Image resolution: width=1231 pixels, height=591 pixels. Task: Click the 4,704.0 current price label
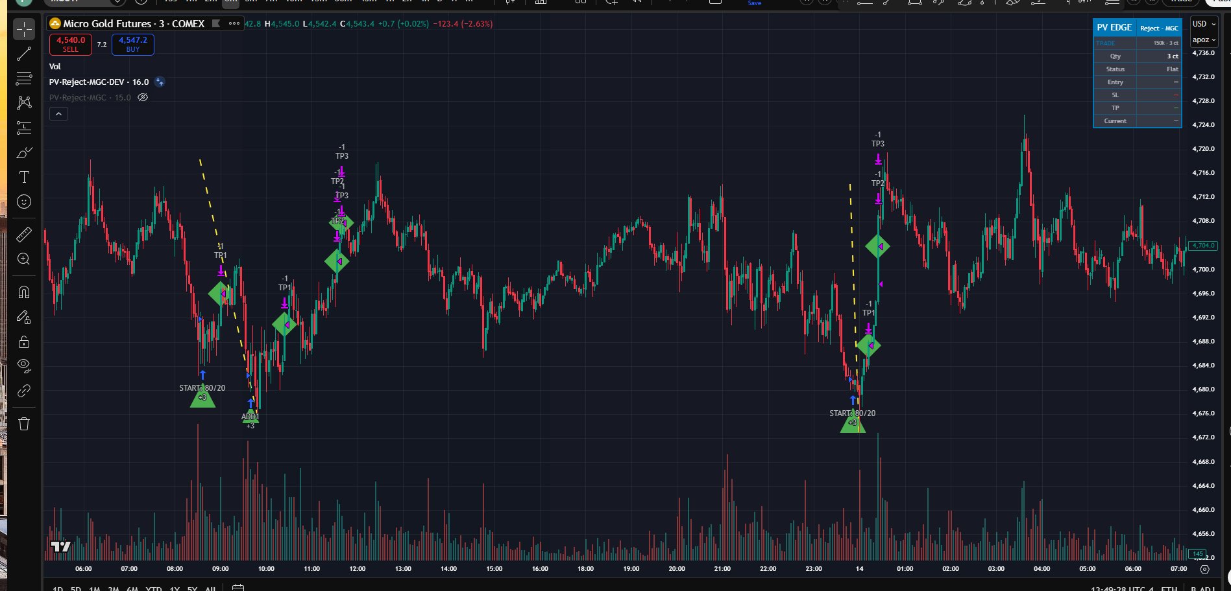pos(1204,246)
